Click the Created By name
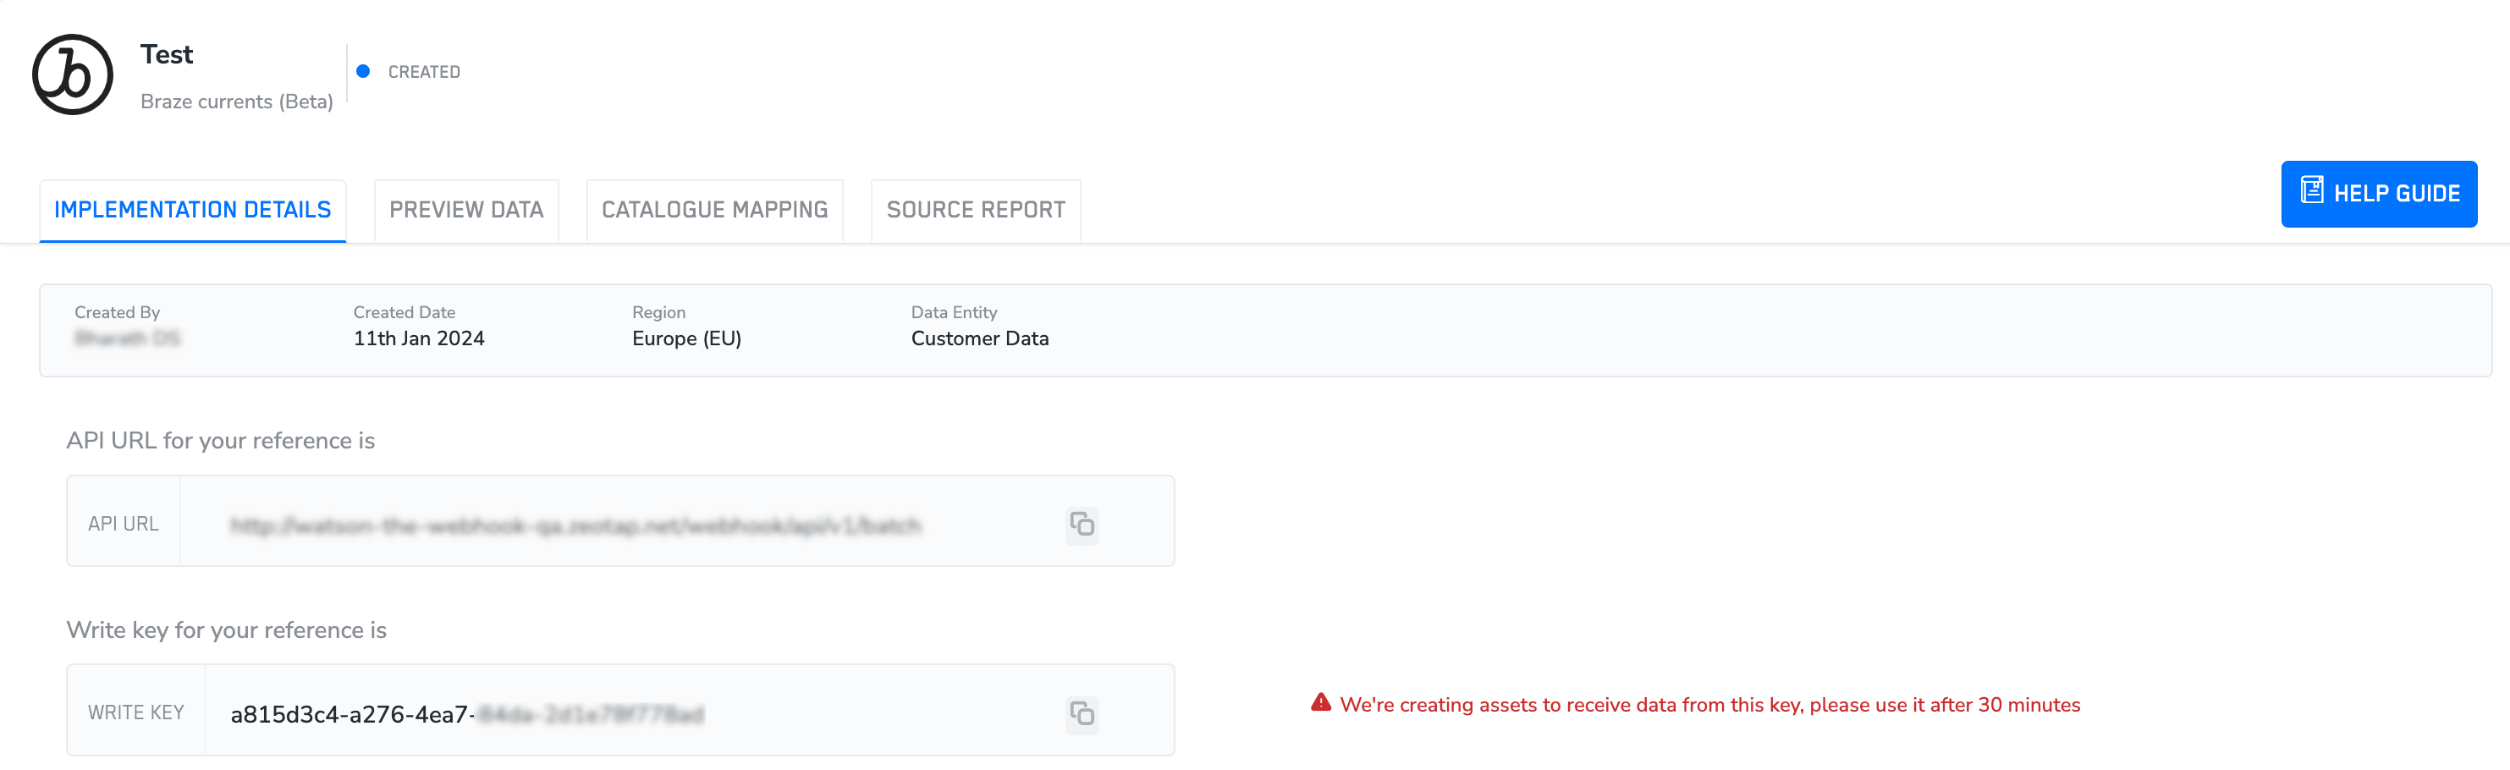The width and height of the screenshot is (2510, 770). coord(129,338)
